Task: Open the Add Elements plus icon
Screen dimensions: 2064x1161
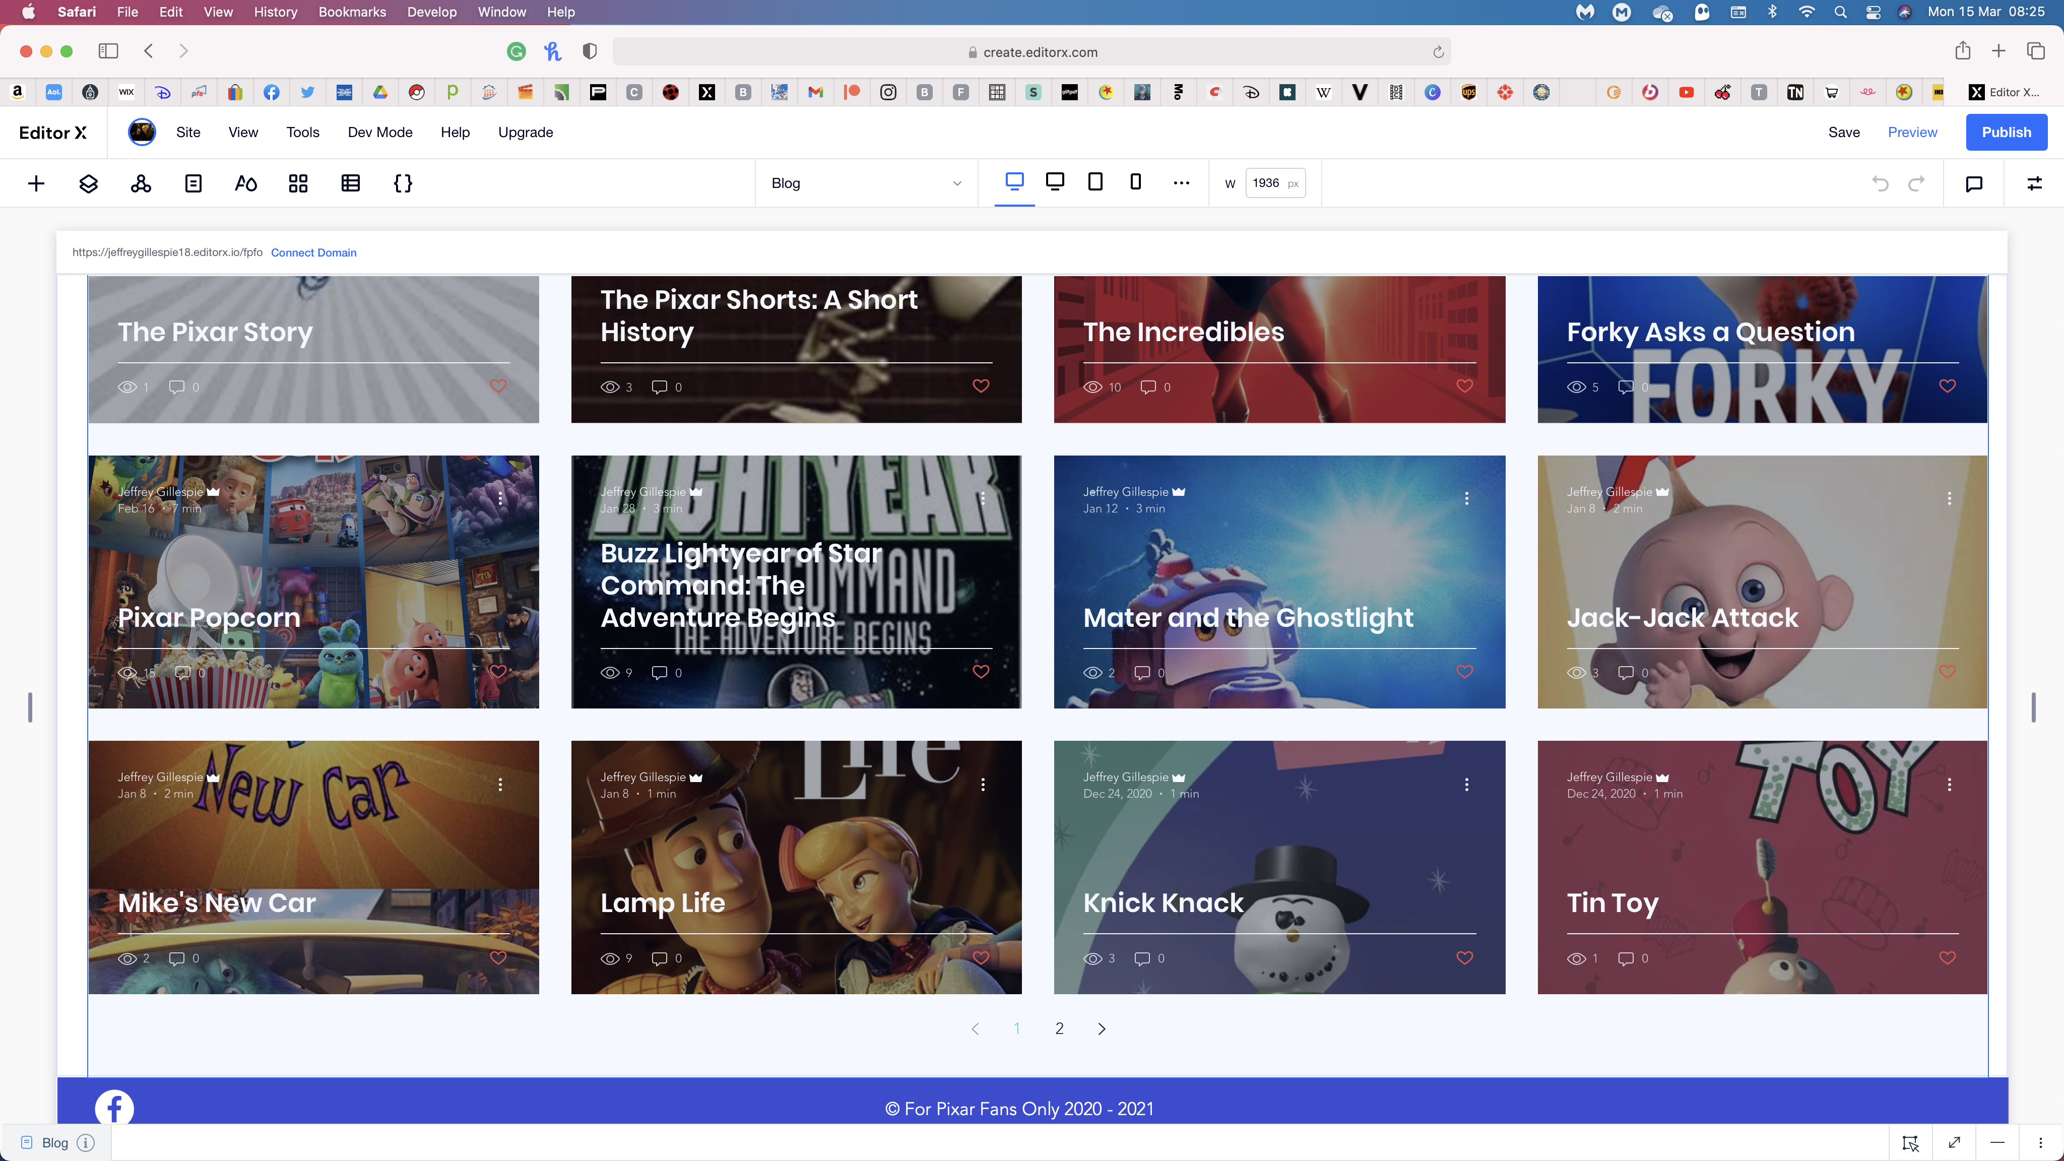Action: [x=36, y=183]
